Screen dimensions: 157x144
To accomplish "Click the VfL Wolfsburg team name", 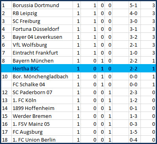I will pos(30,45).
